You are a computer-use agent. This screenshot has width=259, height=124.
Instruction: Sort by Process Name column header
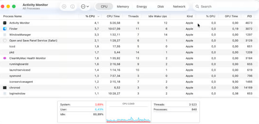pyautogui.click(x=12, y=16)
